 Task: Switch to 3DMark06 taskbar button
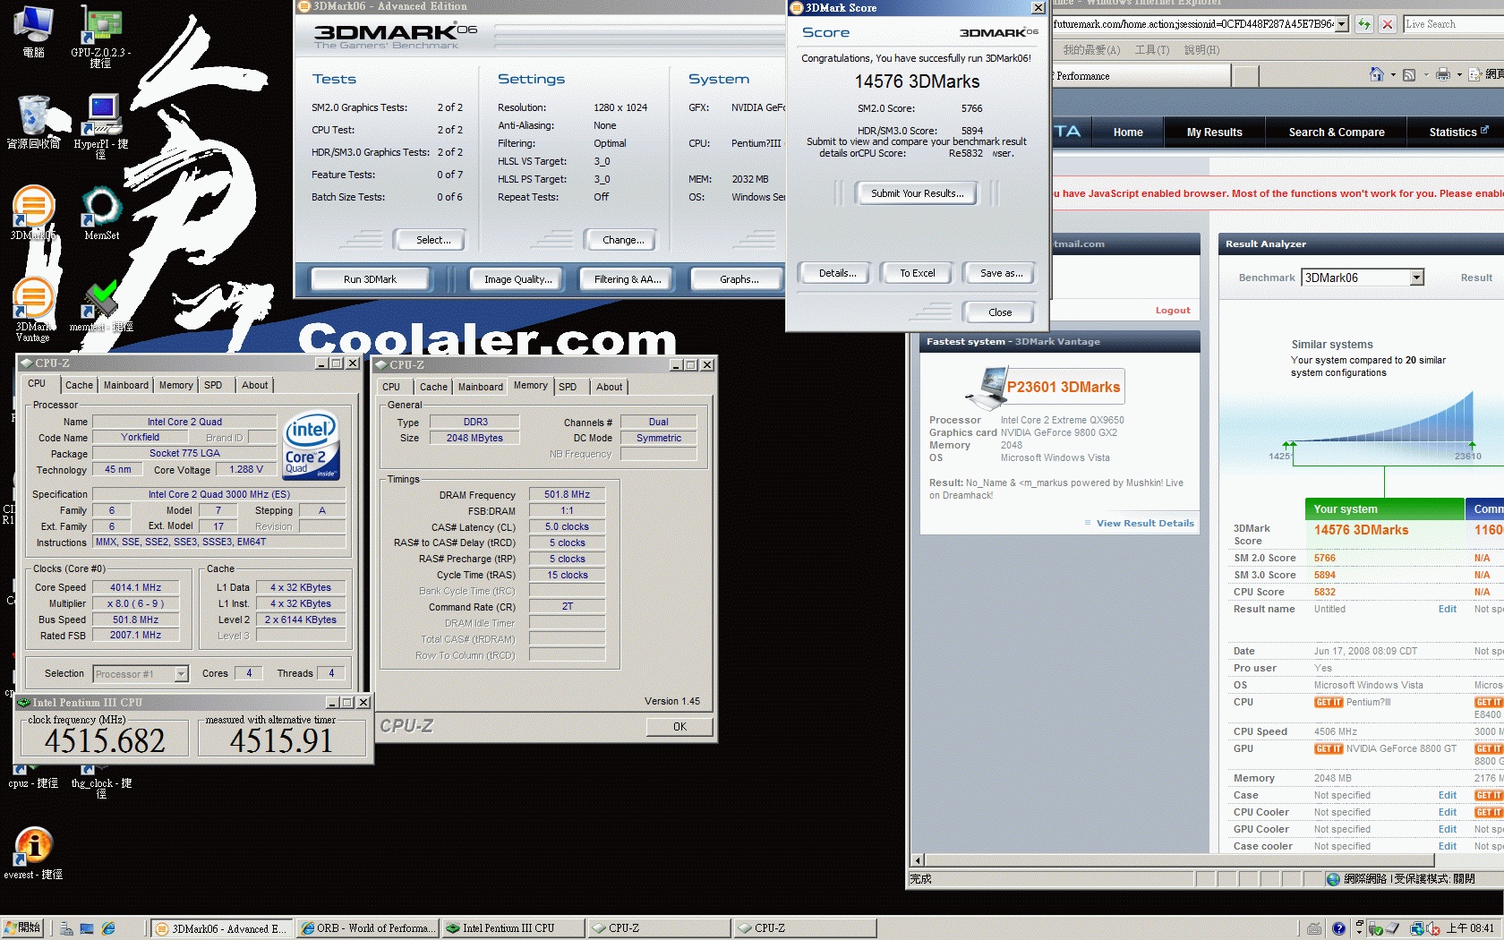(x=220, y=928)
